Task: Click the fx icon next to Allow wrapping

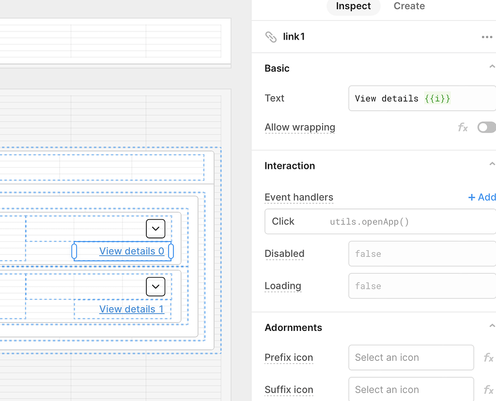Action: pos(463,127)
